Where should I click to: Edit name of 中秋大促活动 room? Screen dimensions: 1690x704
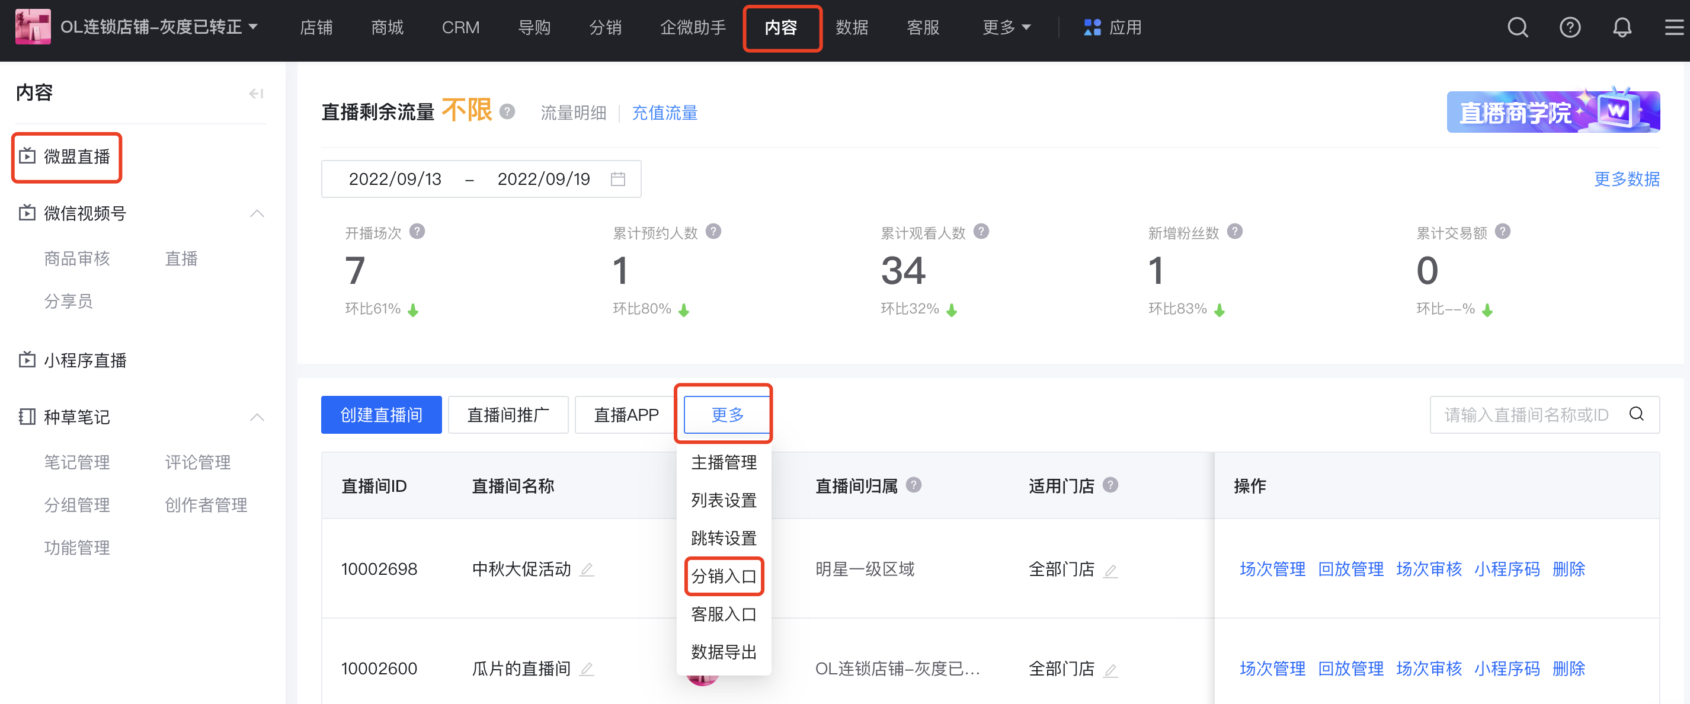point(587,569)
